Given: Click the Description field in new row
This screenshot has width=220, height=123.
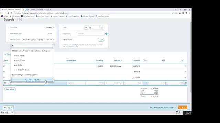Looking at the screenshot, I should pos(76,83).
